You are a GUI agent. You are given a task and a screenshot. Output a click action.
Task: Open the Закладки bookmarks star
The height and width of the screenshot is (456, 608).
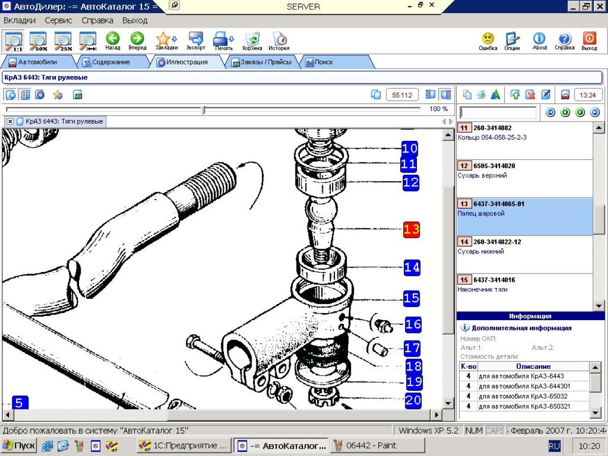click(166, 42)
